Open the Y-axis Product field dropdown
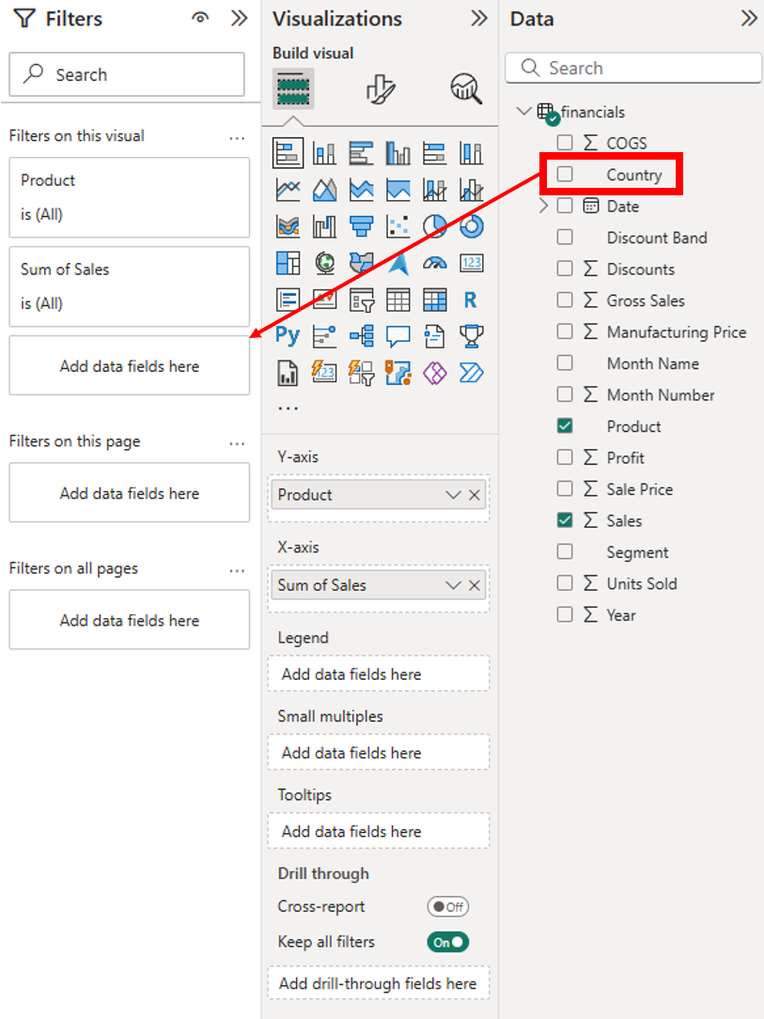This screenshot has height=1019, width=764. coord(453,495)
